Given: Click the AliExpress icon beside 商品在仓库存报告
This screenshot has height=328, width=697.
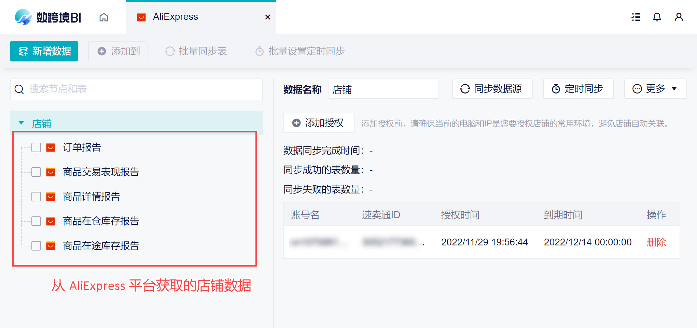Looking at the screenshot, I should [x=51, y=221].
